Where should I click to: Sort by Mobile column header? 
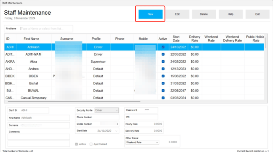[x=145, y=38]
